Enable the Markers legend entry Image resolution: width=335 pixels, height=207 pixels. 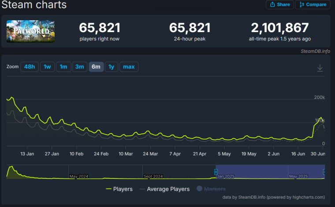coord(211,189)
